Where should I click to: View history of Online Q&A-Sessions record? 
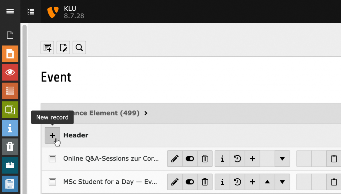pos(237,159)
